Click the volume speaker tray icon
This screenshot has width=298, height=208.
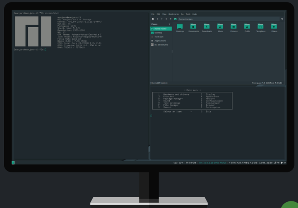click(279, 163)
